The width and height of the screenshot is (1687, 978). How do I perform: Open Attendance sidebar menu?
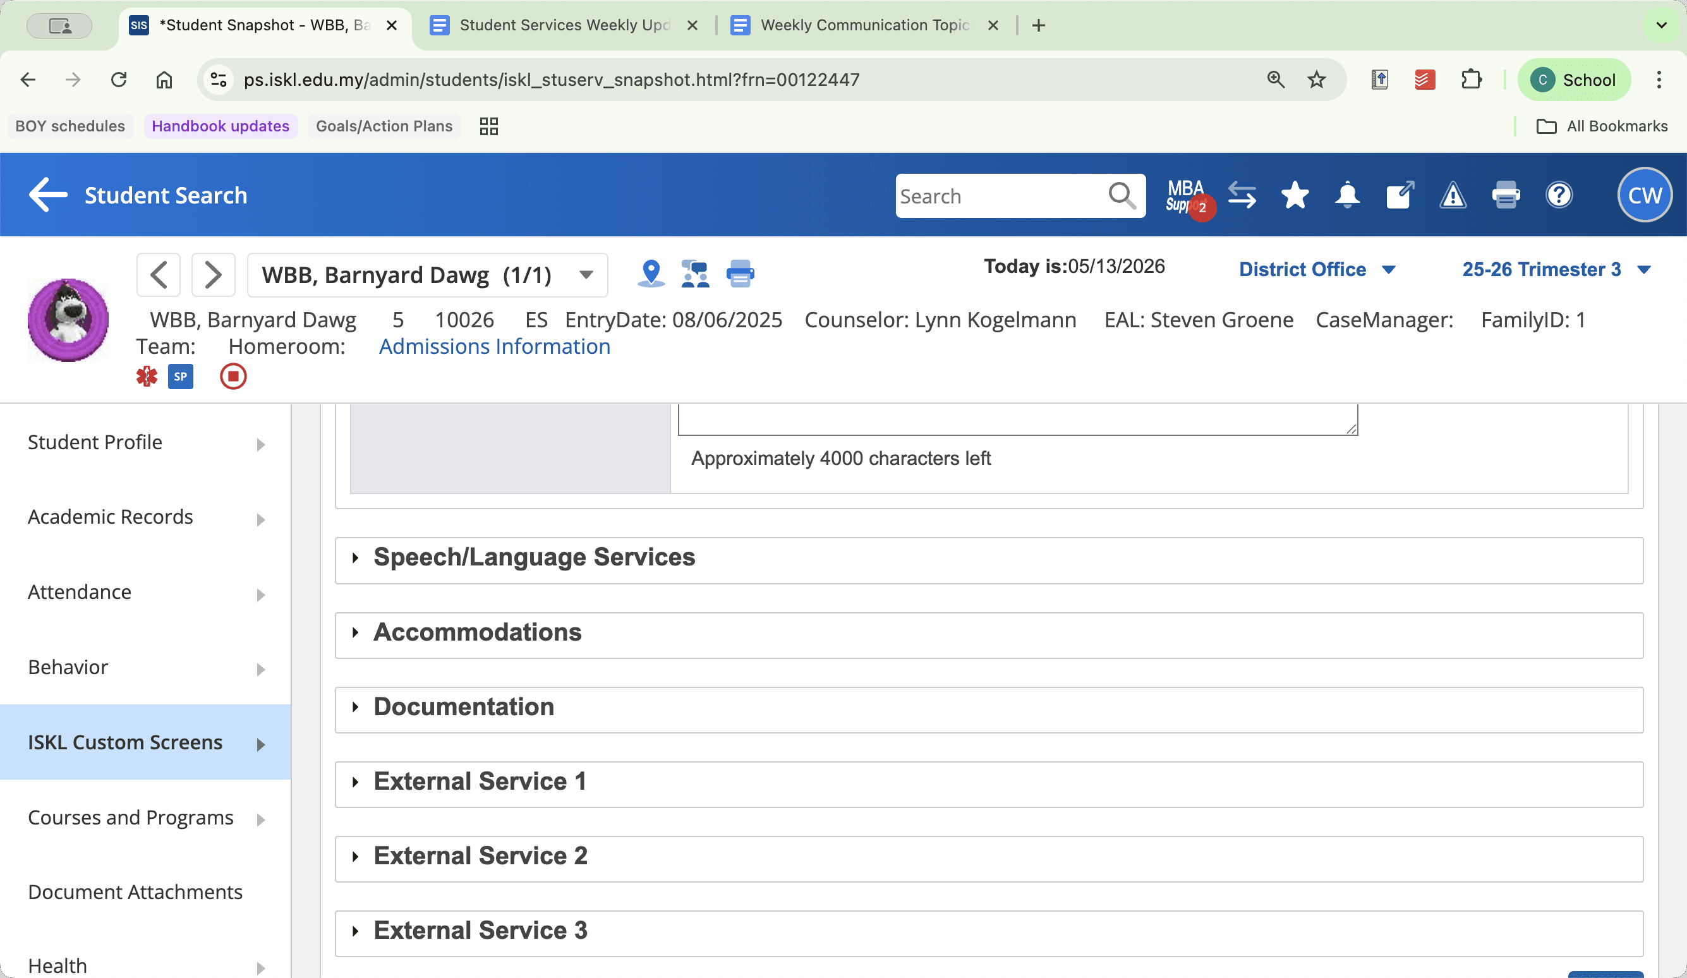click(145, 593)
